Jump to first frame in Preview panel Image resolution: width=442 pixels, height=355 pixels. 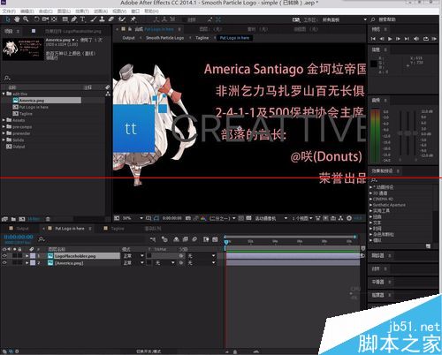[x=373, y=39]
